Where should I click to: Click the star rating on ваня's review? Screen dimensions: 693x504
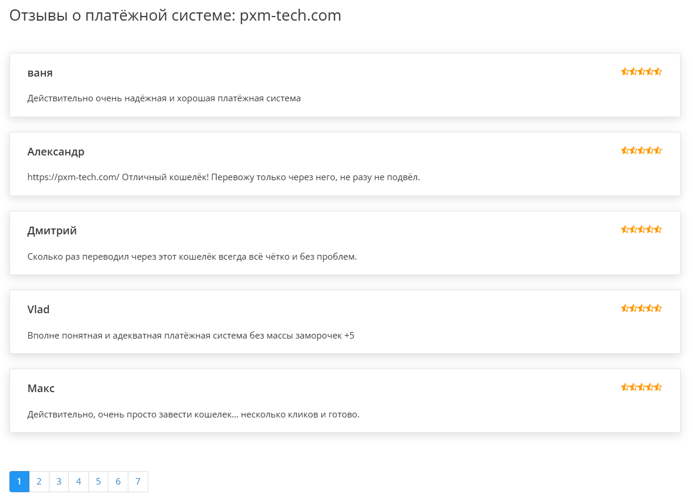pyautogui.click(x=641, y=72)
